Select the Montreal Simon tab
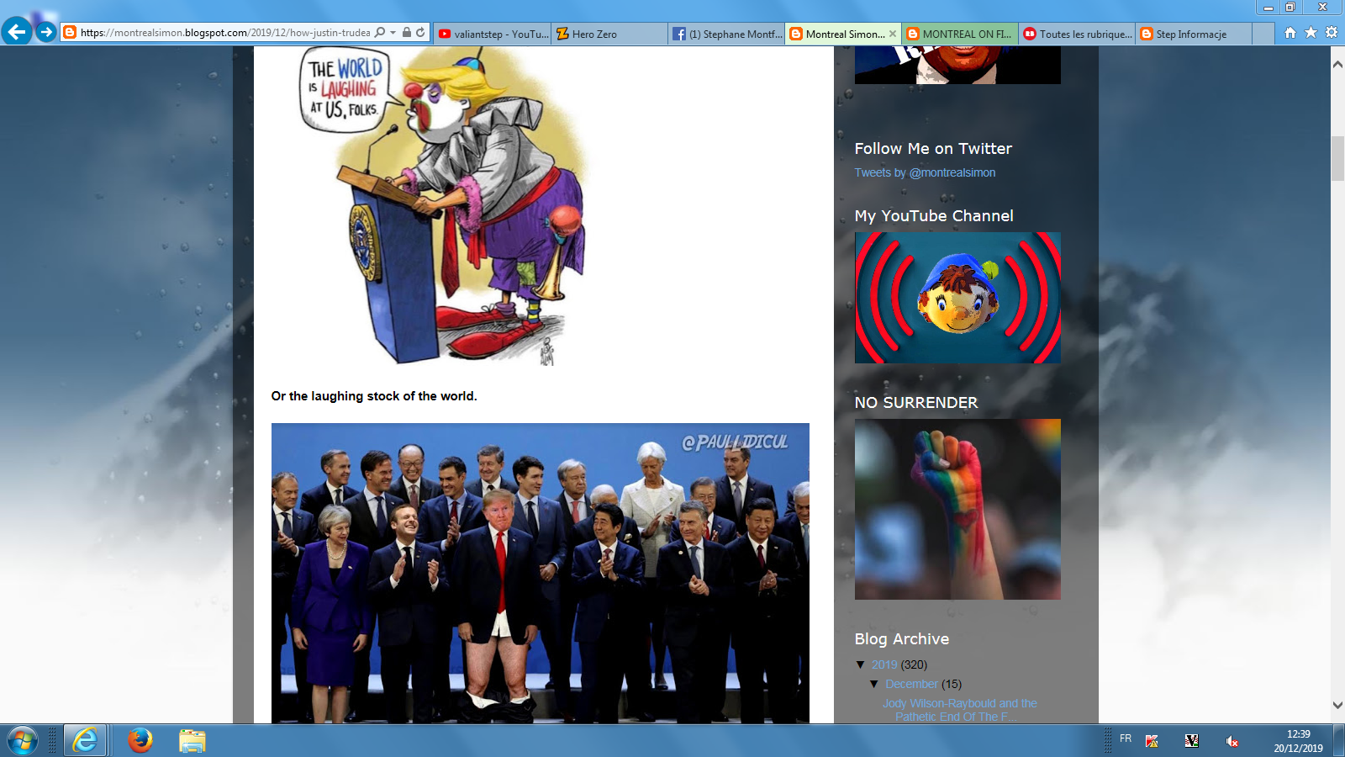This screenshot has height=757, width=1345. 843,34
